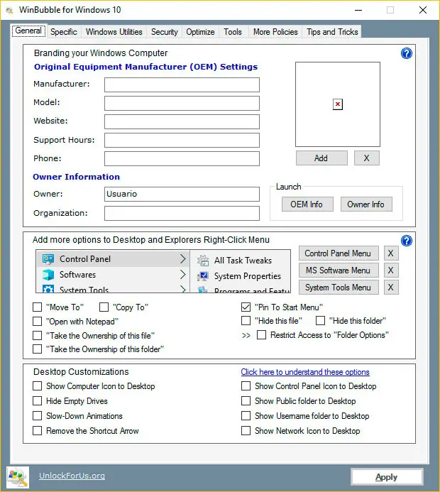Launch OEM Info
Viewport: 440px width, 492px height.
pyautogui.click(x=307, y=204)
